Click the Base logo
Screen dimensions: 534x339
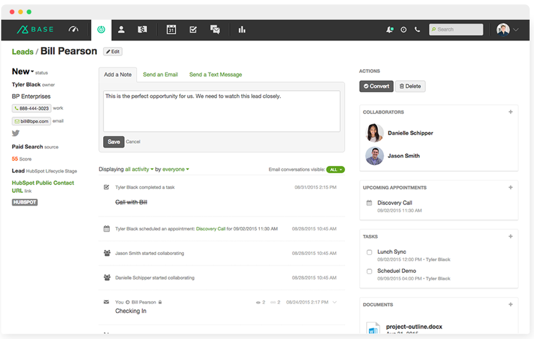[35, 30]
